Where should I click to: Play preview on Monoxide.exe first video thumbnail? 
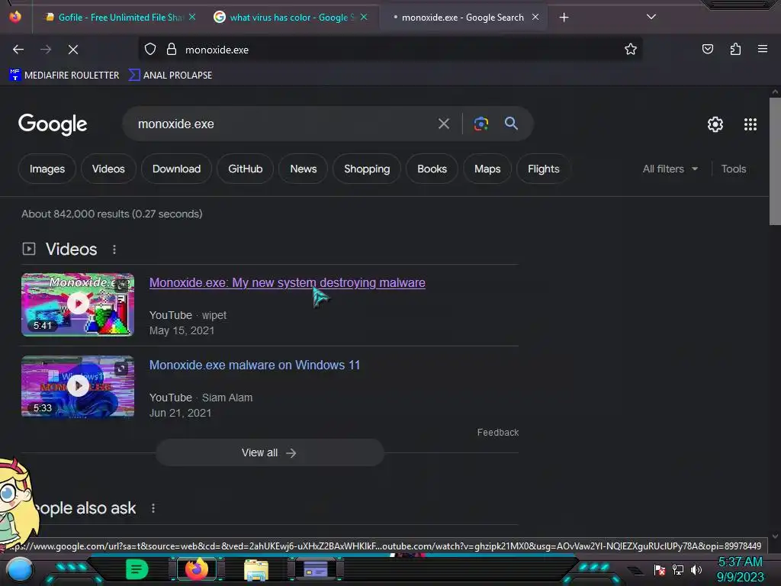point(78,304)
